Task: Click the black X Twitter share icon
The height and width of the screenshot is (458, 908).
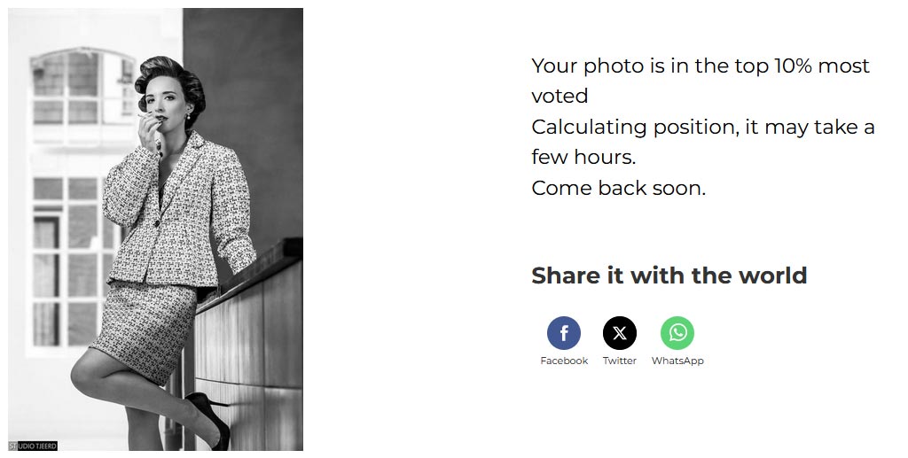Action: tap(619, 333)
